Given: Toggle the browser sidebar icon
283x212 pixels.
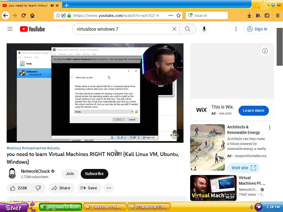Looking at the screenshot, I should (267, 15).
